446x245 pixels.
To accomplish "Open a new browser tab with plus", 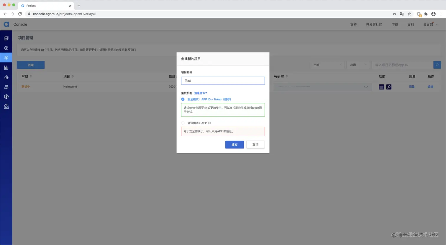I will [79, 6].
